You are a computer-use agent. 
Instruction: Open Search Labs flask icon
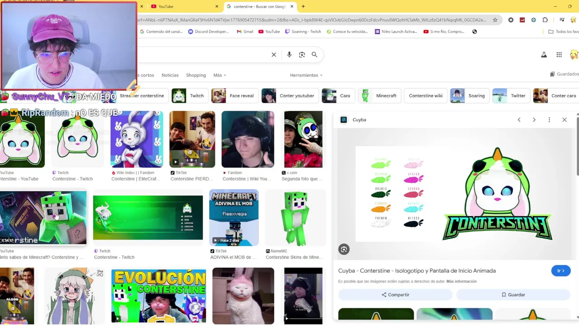coord(544,55)
